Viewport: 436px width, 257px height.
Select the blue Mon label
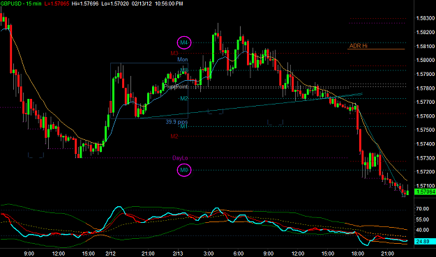pos(183,59)
